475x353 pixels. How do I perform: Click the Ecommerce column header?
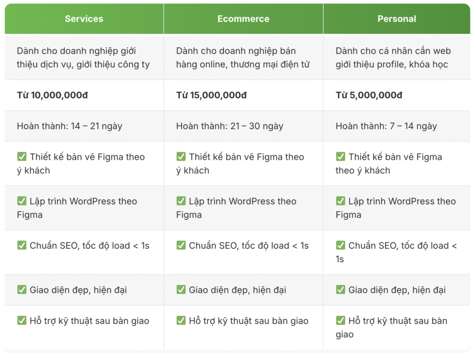coord(243,19)
